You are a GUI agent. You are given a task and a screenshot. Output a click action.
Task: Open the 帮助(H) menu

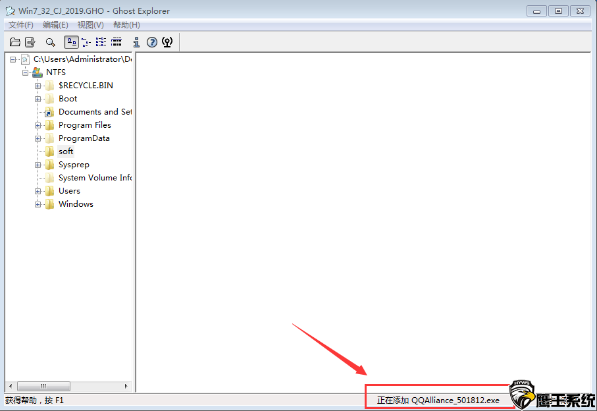point(127,25)
